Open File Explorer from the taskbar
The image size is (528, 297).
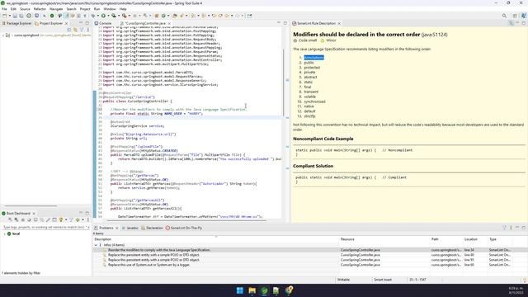click(252, 290)
